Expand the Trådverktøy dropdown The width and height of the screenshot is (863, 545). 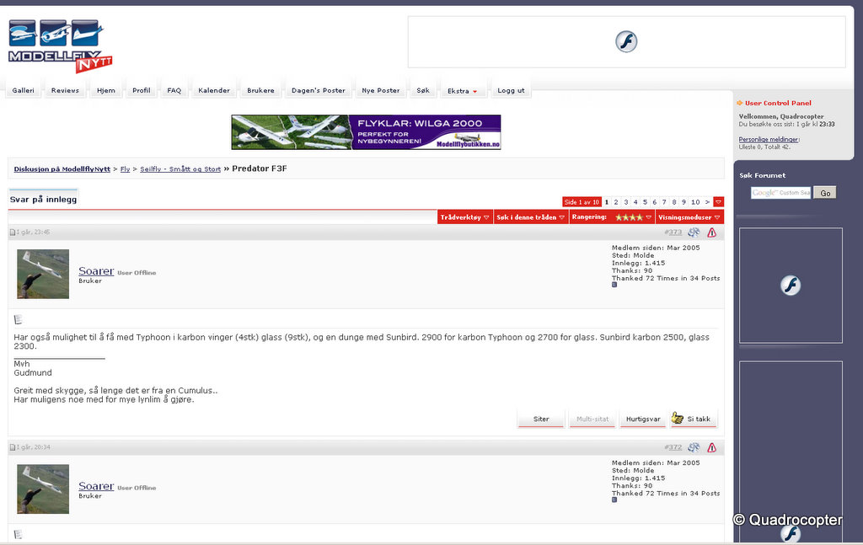(x=464, y=217)
